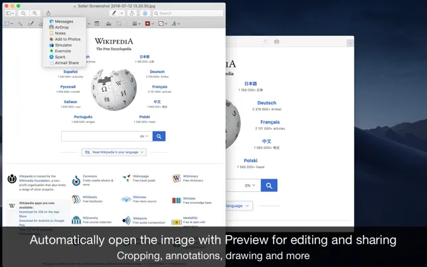Screen dimensions: 427x267
Task: Click the Italiano language link
Action: pyautogui.click(x=70, y=102)
